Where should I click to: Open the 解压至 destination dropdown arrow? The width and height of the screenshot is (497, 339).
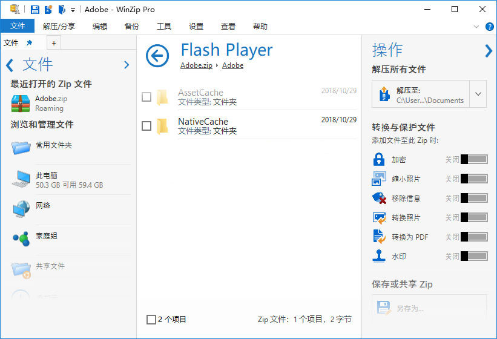coord(478,94)
